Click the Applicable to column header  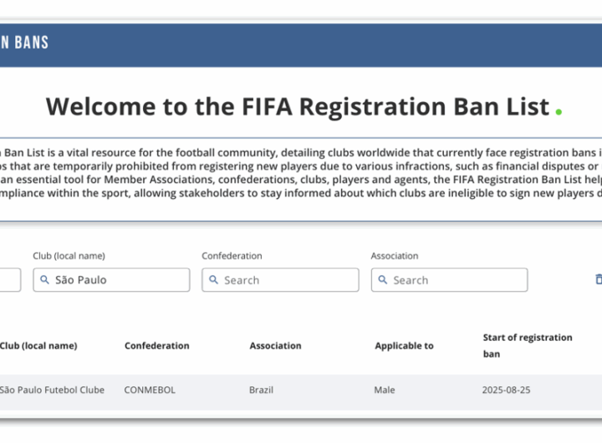click(404, 345)
